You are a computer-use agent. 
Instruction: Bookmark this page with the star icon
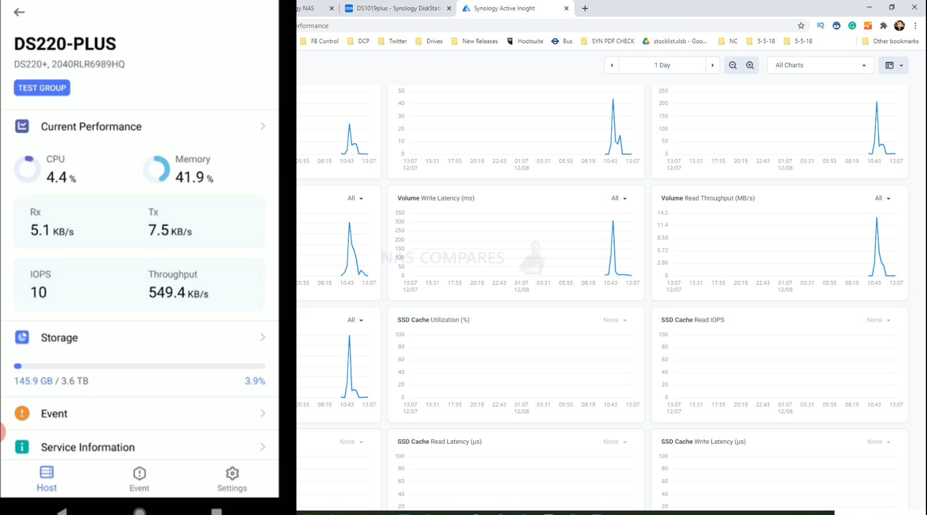(801, 26)
